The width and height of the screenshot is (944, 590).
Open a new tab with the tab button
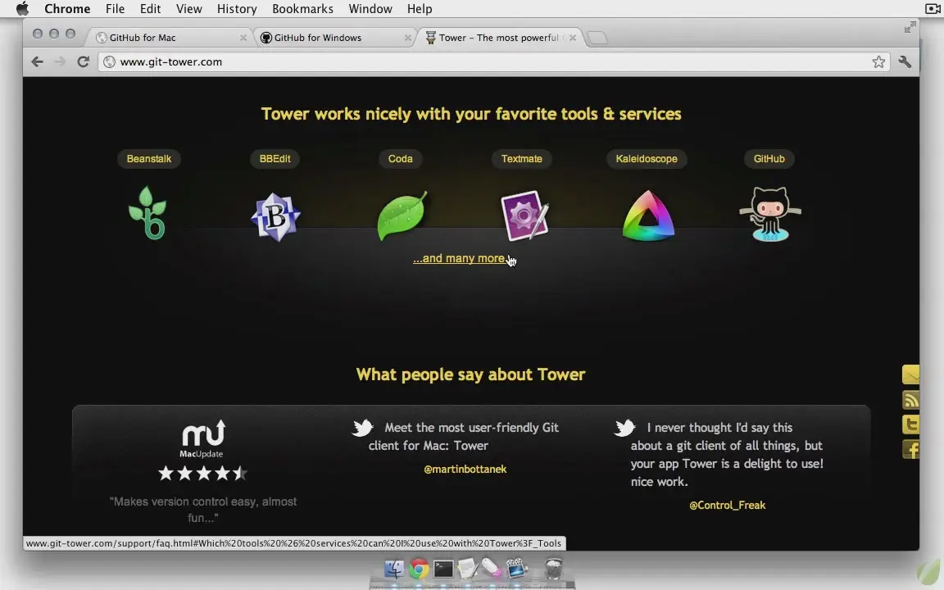click(597, 38)
